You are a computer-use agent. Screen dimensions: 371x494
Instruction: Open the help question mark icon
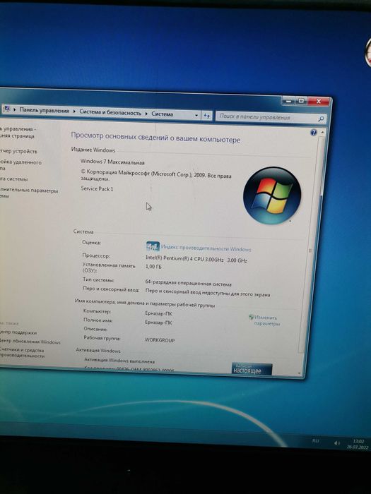[313, 133]
